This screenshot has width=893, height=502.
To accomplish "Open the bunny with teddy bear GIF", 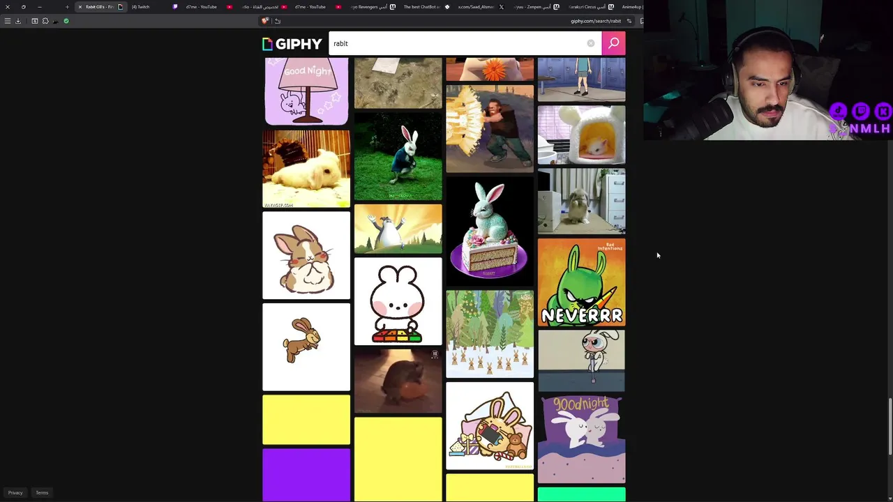I will [x=490, y=426].
